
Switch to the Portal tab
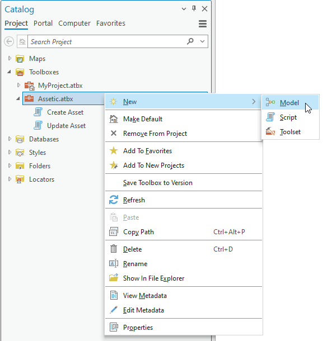coord(43,23)
